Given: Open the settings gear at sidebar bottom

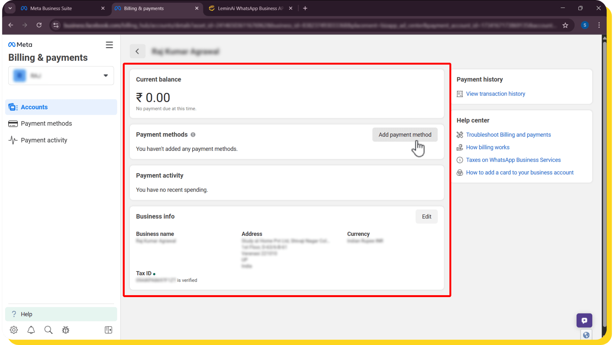Looking at the screenshot, I should pyautogui.click(x=14, y=330).
